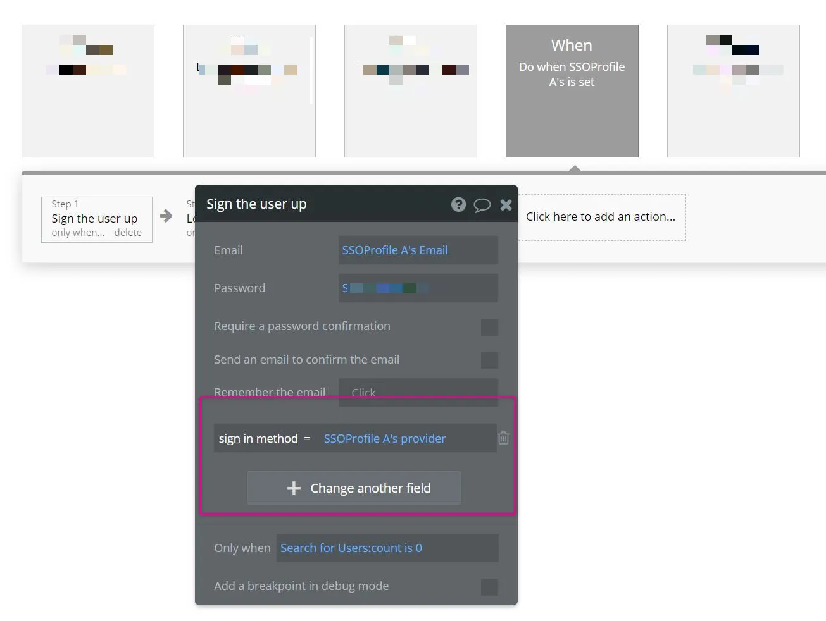This screenshot has width=826, height=621.
Task: Edit the Search for Users:count is 0 condition
Action: pos(387,548)
